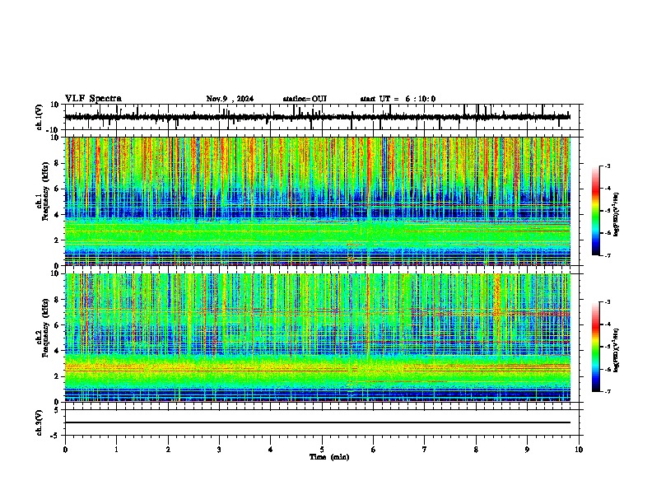652x504 pixels.
Task: Click the "start UT = 6 : 10: 0" label
Action: 398,99
